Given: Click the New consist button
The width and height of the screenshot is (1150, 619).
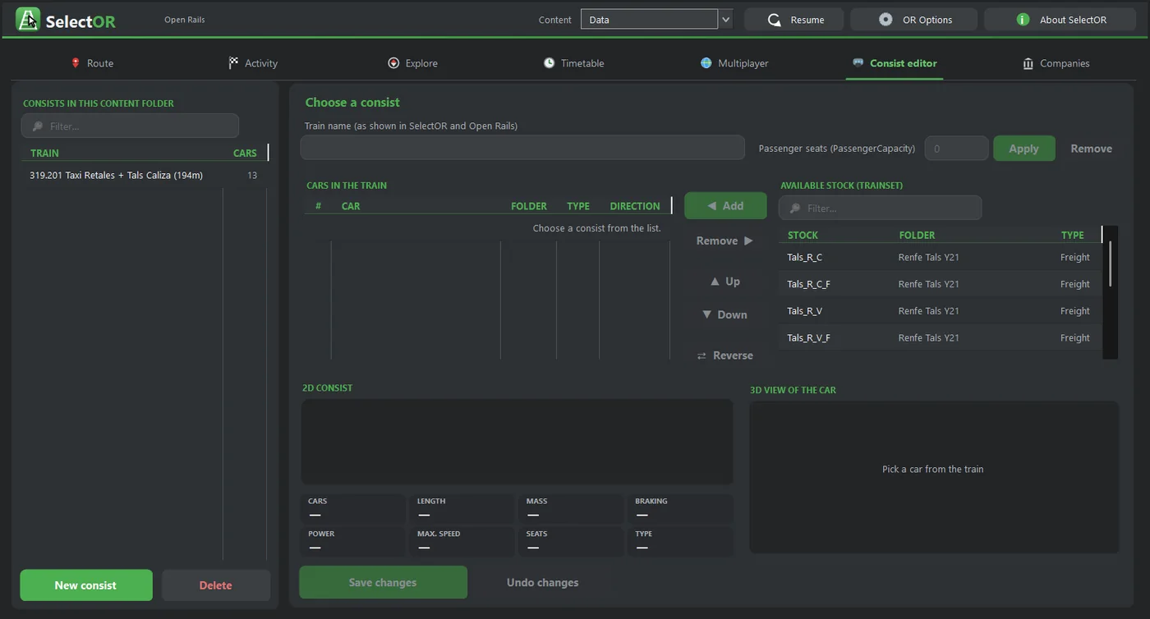Looking at the screenshot, I should pos(86,585).
